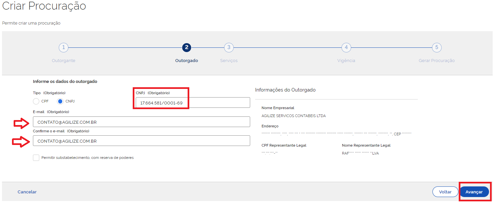Click the Serviços step label
This screenshot has height=204, width=496.
229,61
